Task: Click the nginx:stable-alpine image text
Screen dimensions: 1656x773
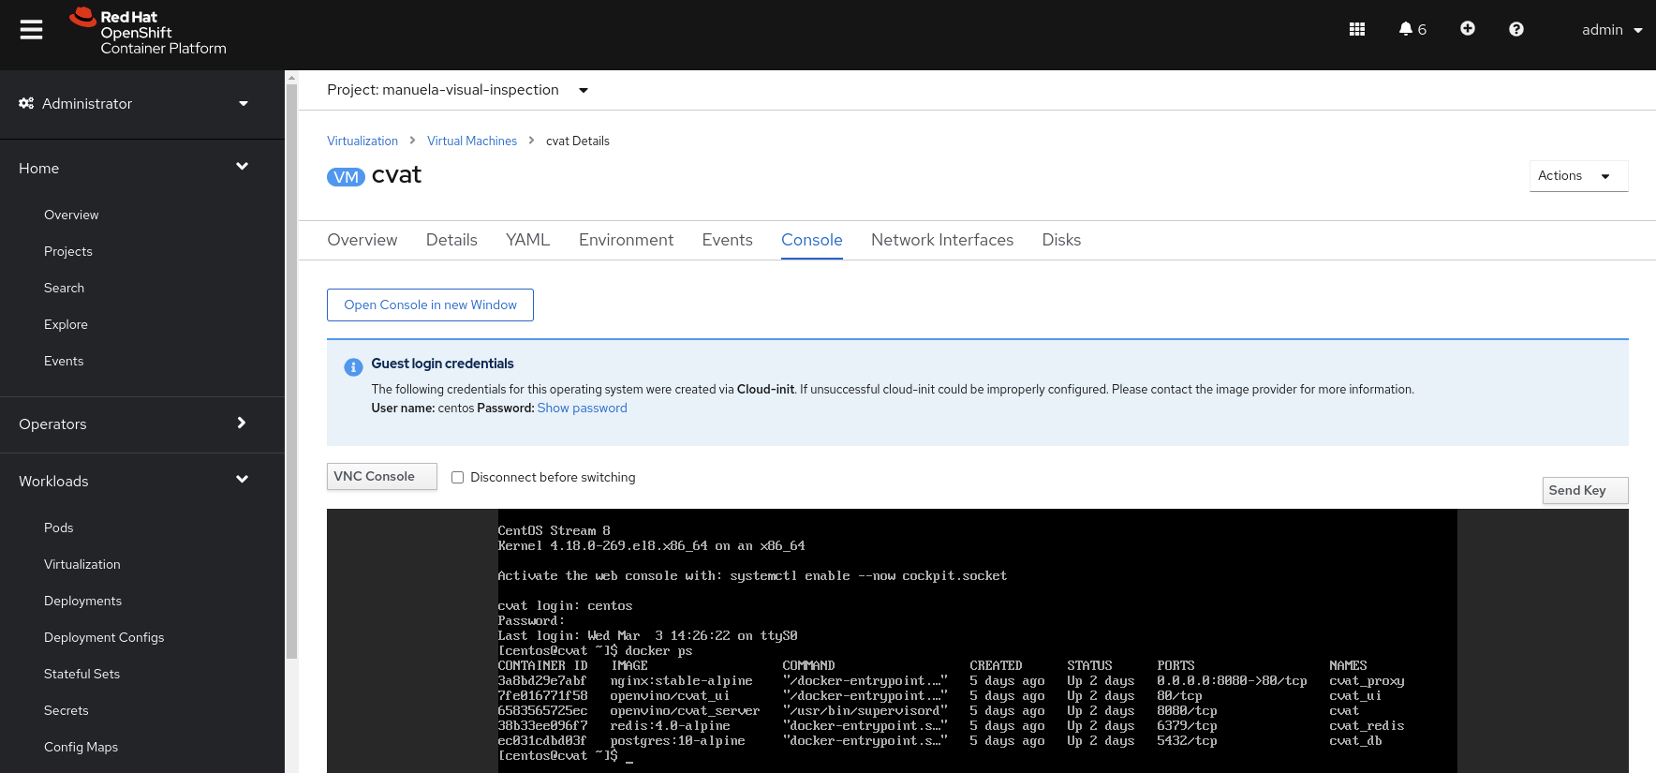Action: [681, 681]
